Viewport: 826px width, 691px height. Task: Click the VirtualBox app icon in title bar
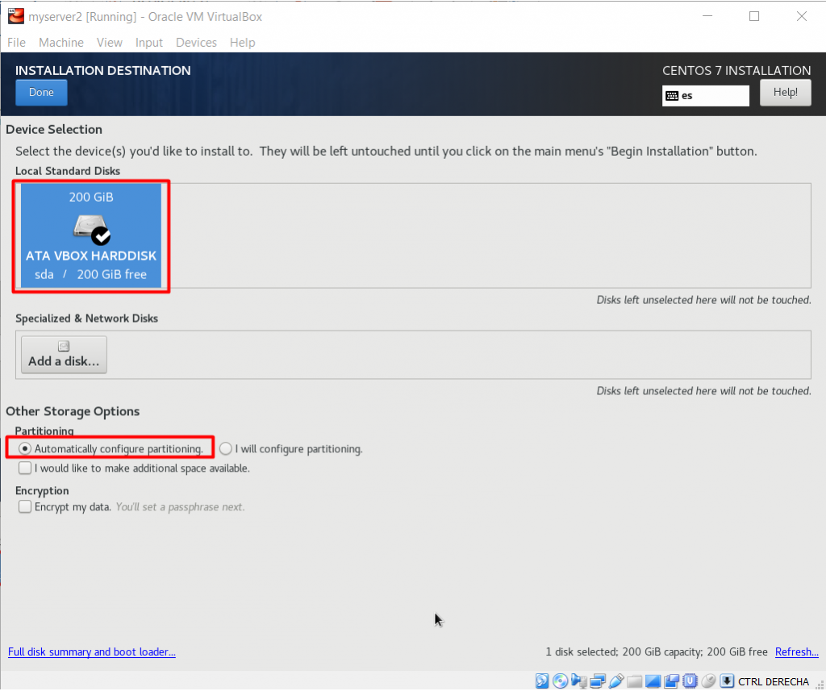16,16
